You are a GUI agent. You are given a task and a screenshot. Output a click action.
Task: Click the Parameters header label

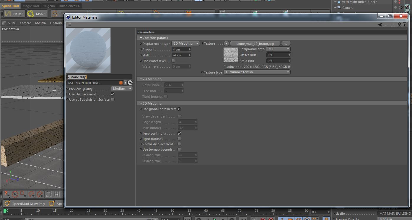(x=146, y=32)
